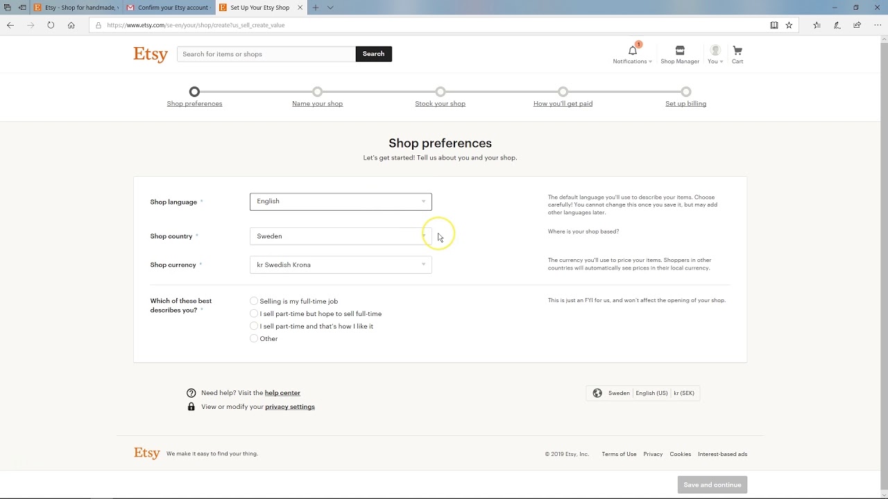Screen dimensions: 888x499
Task: Open 'Terms of Use' footer link
Action: (x=619, y=454)
